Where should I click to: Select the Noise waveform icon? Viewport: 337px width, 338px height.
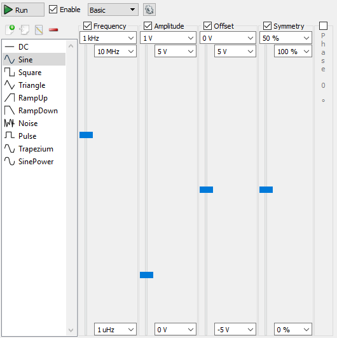(10, 123)
